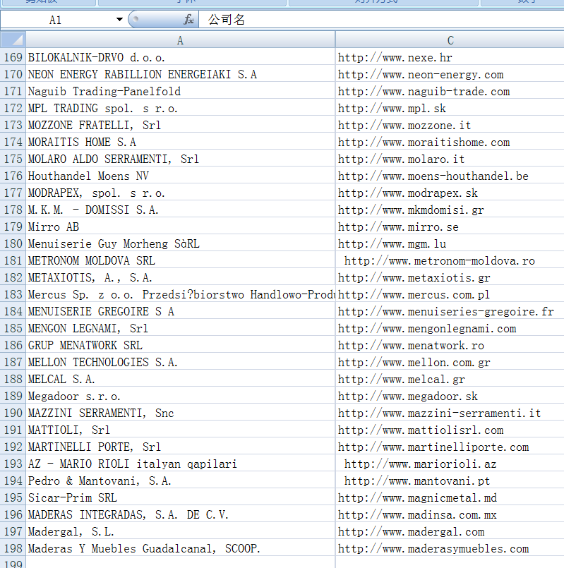Select cell MELCAL S.A.

click(x=181, y=379)
